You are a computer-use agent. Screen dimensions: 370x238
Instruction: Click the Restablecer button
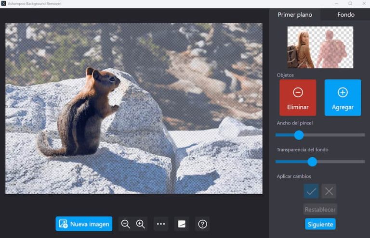point(320,209)
